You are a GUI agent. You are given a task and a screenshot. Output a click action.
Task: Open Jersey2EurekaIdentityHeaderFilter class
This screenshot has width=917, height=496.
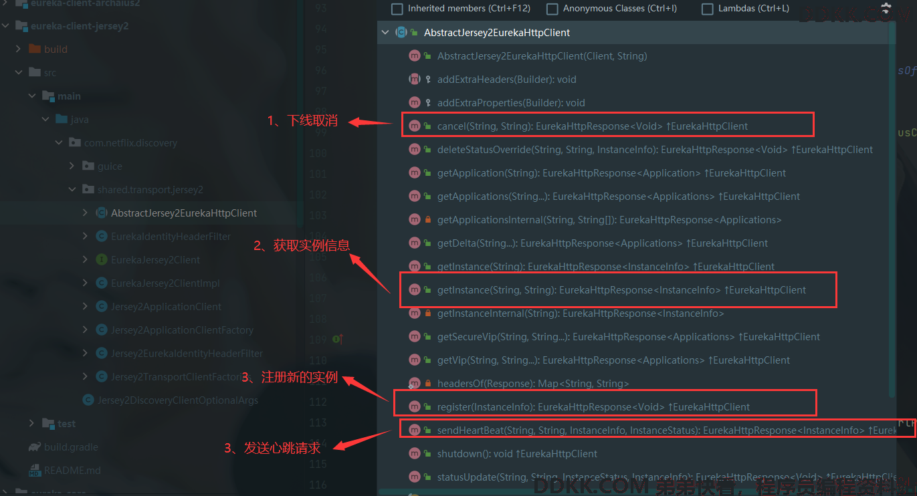pyautogui.click(x=187, y=354)
